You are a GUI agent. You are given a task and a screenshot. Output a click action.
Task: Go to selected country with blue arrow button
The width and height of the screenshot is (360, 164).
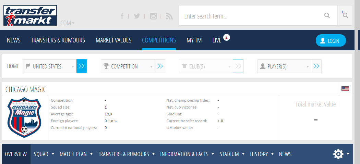click(82, 66)
